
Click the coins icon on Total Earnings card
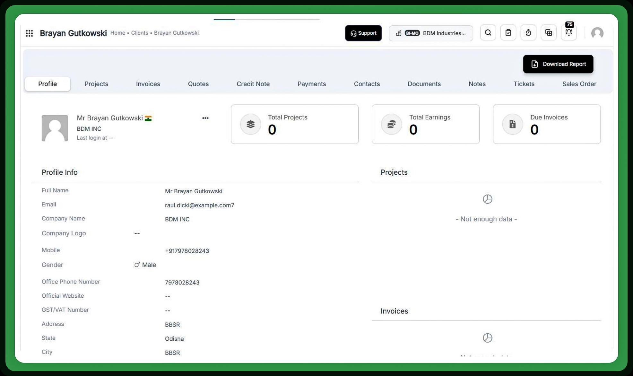click(391, 124)
